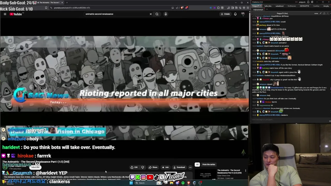The width and height of the screenshot is (331, 186).
Task: Start voice search with the microphone icon
Action: (166, 14)
